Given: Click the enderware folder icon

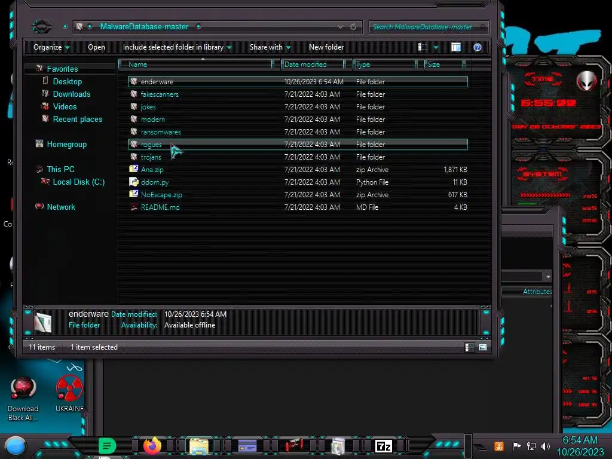Looking at the screenshot, I should click(x=134, y=81).
